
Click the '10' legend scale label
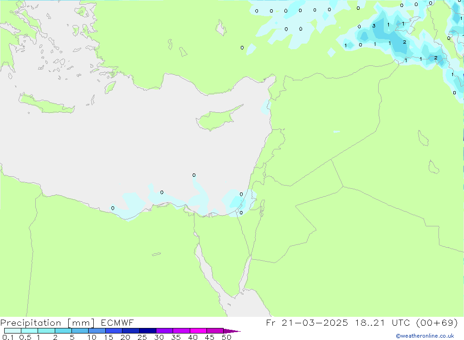coord(92,337)
